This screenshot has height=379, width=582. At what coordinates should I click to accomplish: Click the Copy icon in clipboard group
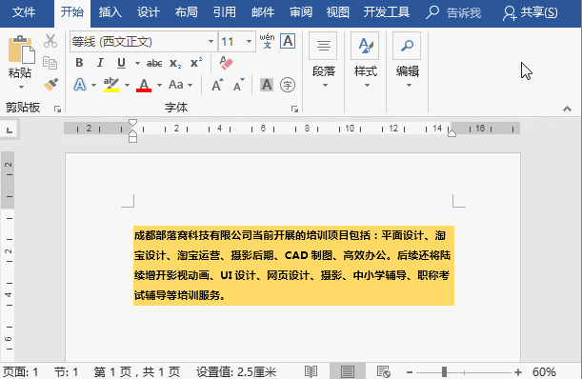50,63
